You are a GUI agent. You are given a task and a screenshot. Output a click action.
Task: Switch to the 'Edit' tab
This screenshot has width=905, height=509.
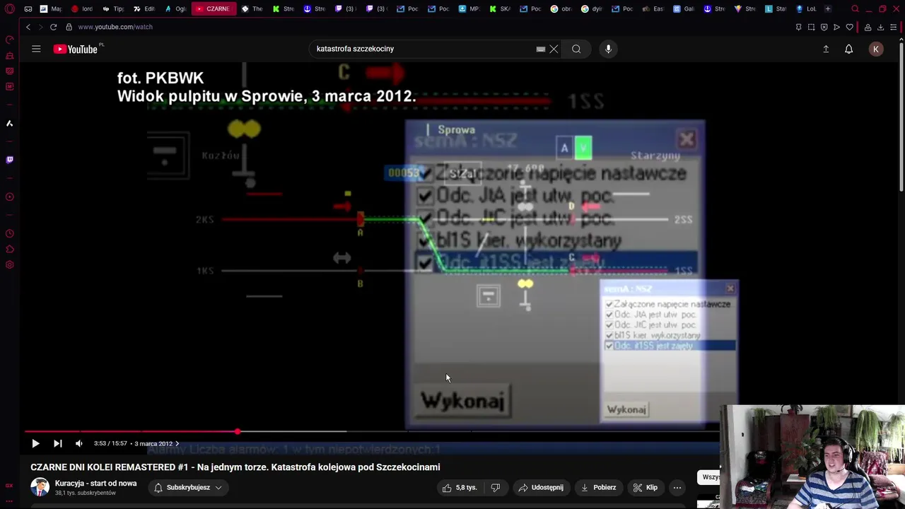pyautogui.click(x=144, y=9)
